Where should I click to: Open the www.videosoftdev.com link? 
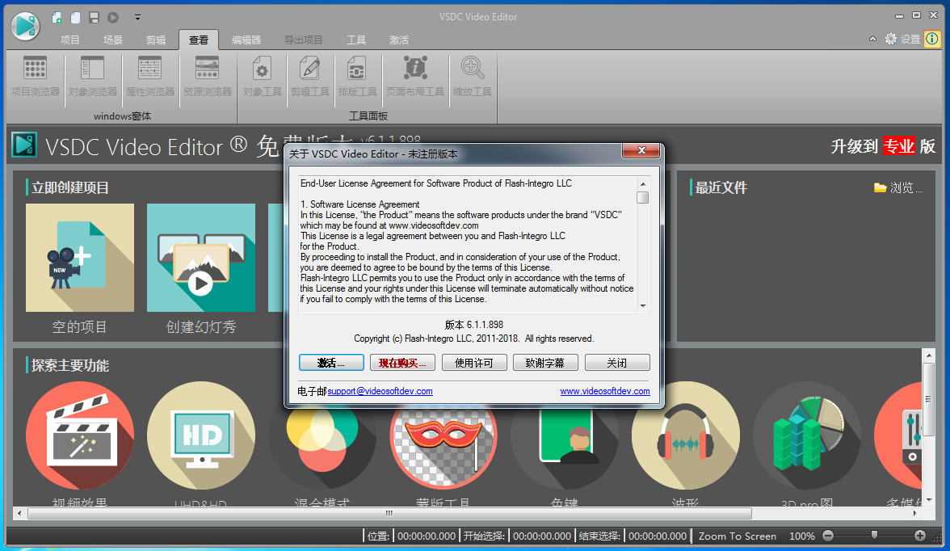tap(605, 391)
